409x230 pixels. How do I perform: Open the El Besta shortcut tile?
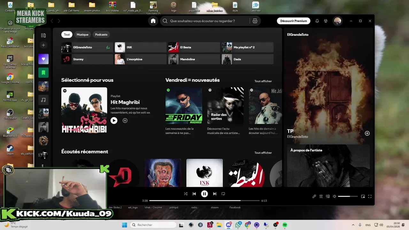pyautogui.click(x=194, y=47)
